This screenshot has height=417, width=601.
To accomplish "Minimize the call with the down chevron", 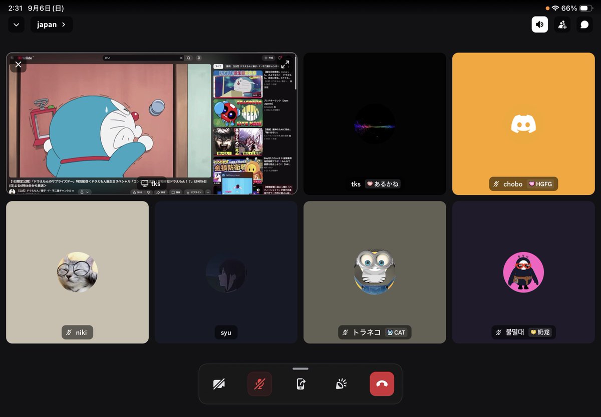I will point(16,24).
